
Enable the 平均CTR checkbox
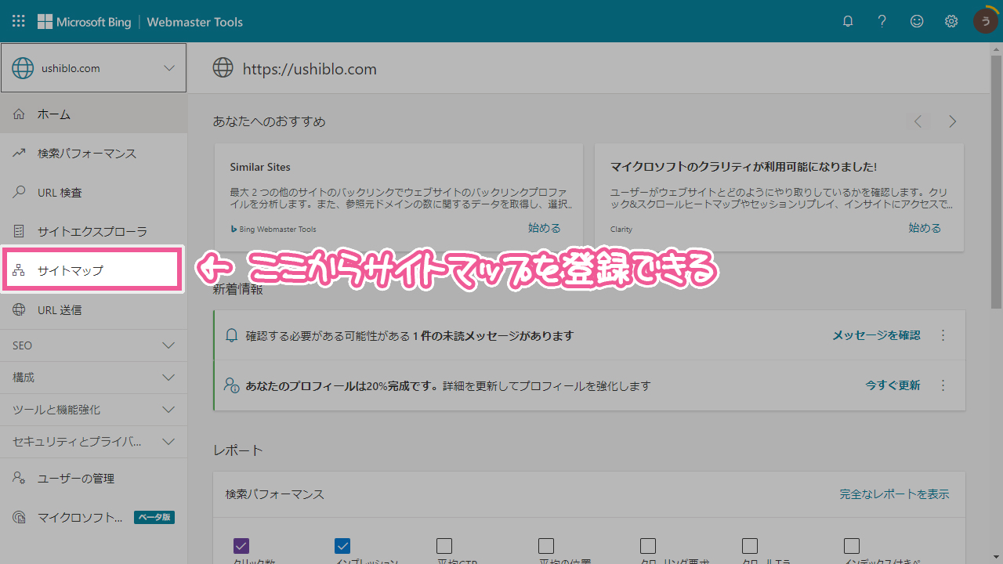coord(444,546)
